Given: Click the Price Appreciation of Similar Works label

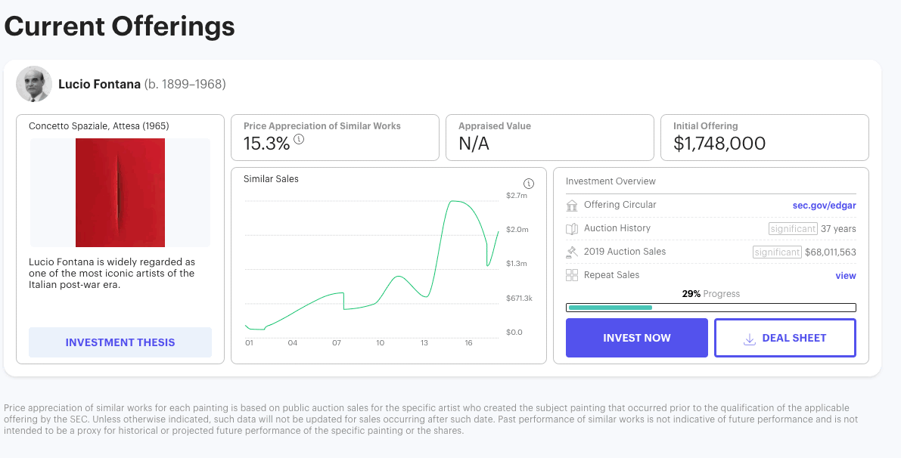Looking at the screenshot, I should tap(322, 125).
